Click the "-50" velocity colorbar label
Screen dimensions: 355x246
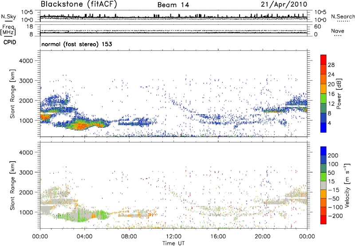click(x=334, y=199)
